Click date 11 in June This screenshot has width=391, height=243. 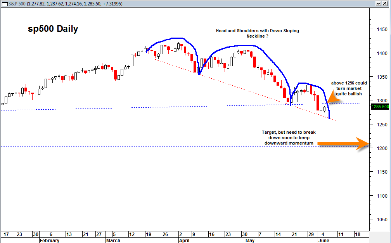coord(341,234)
